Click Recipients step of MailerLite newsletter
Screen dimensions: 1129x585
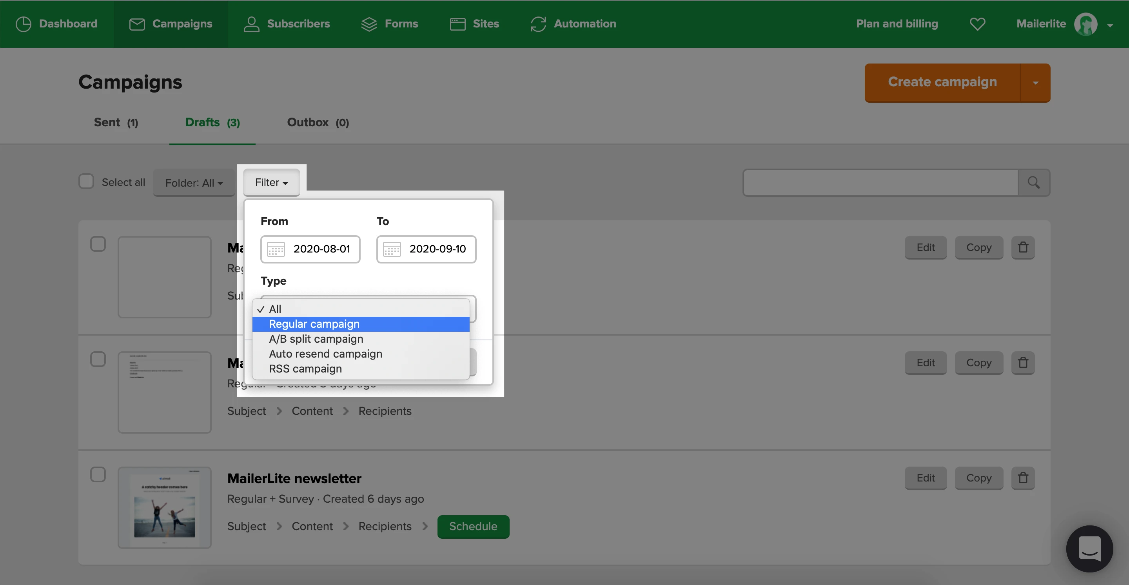(385, 526)
